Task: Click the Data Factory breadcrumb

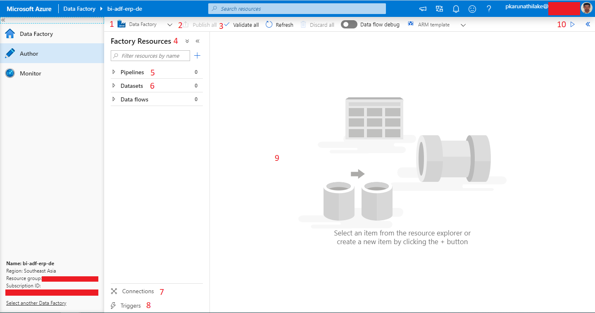Action: tap(79, 8)
